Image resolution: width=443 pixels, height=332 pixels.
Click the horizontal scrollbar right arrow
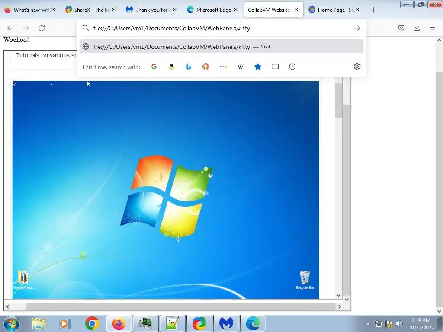point(339,306)
